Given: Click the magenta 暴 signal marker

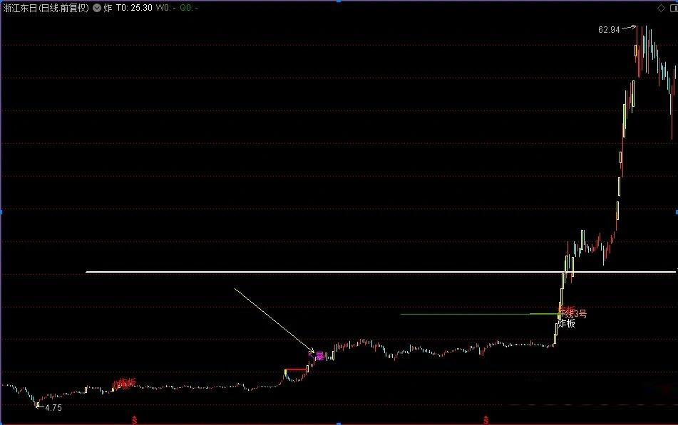Looking at the screenshot, I should click(319, 356).
